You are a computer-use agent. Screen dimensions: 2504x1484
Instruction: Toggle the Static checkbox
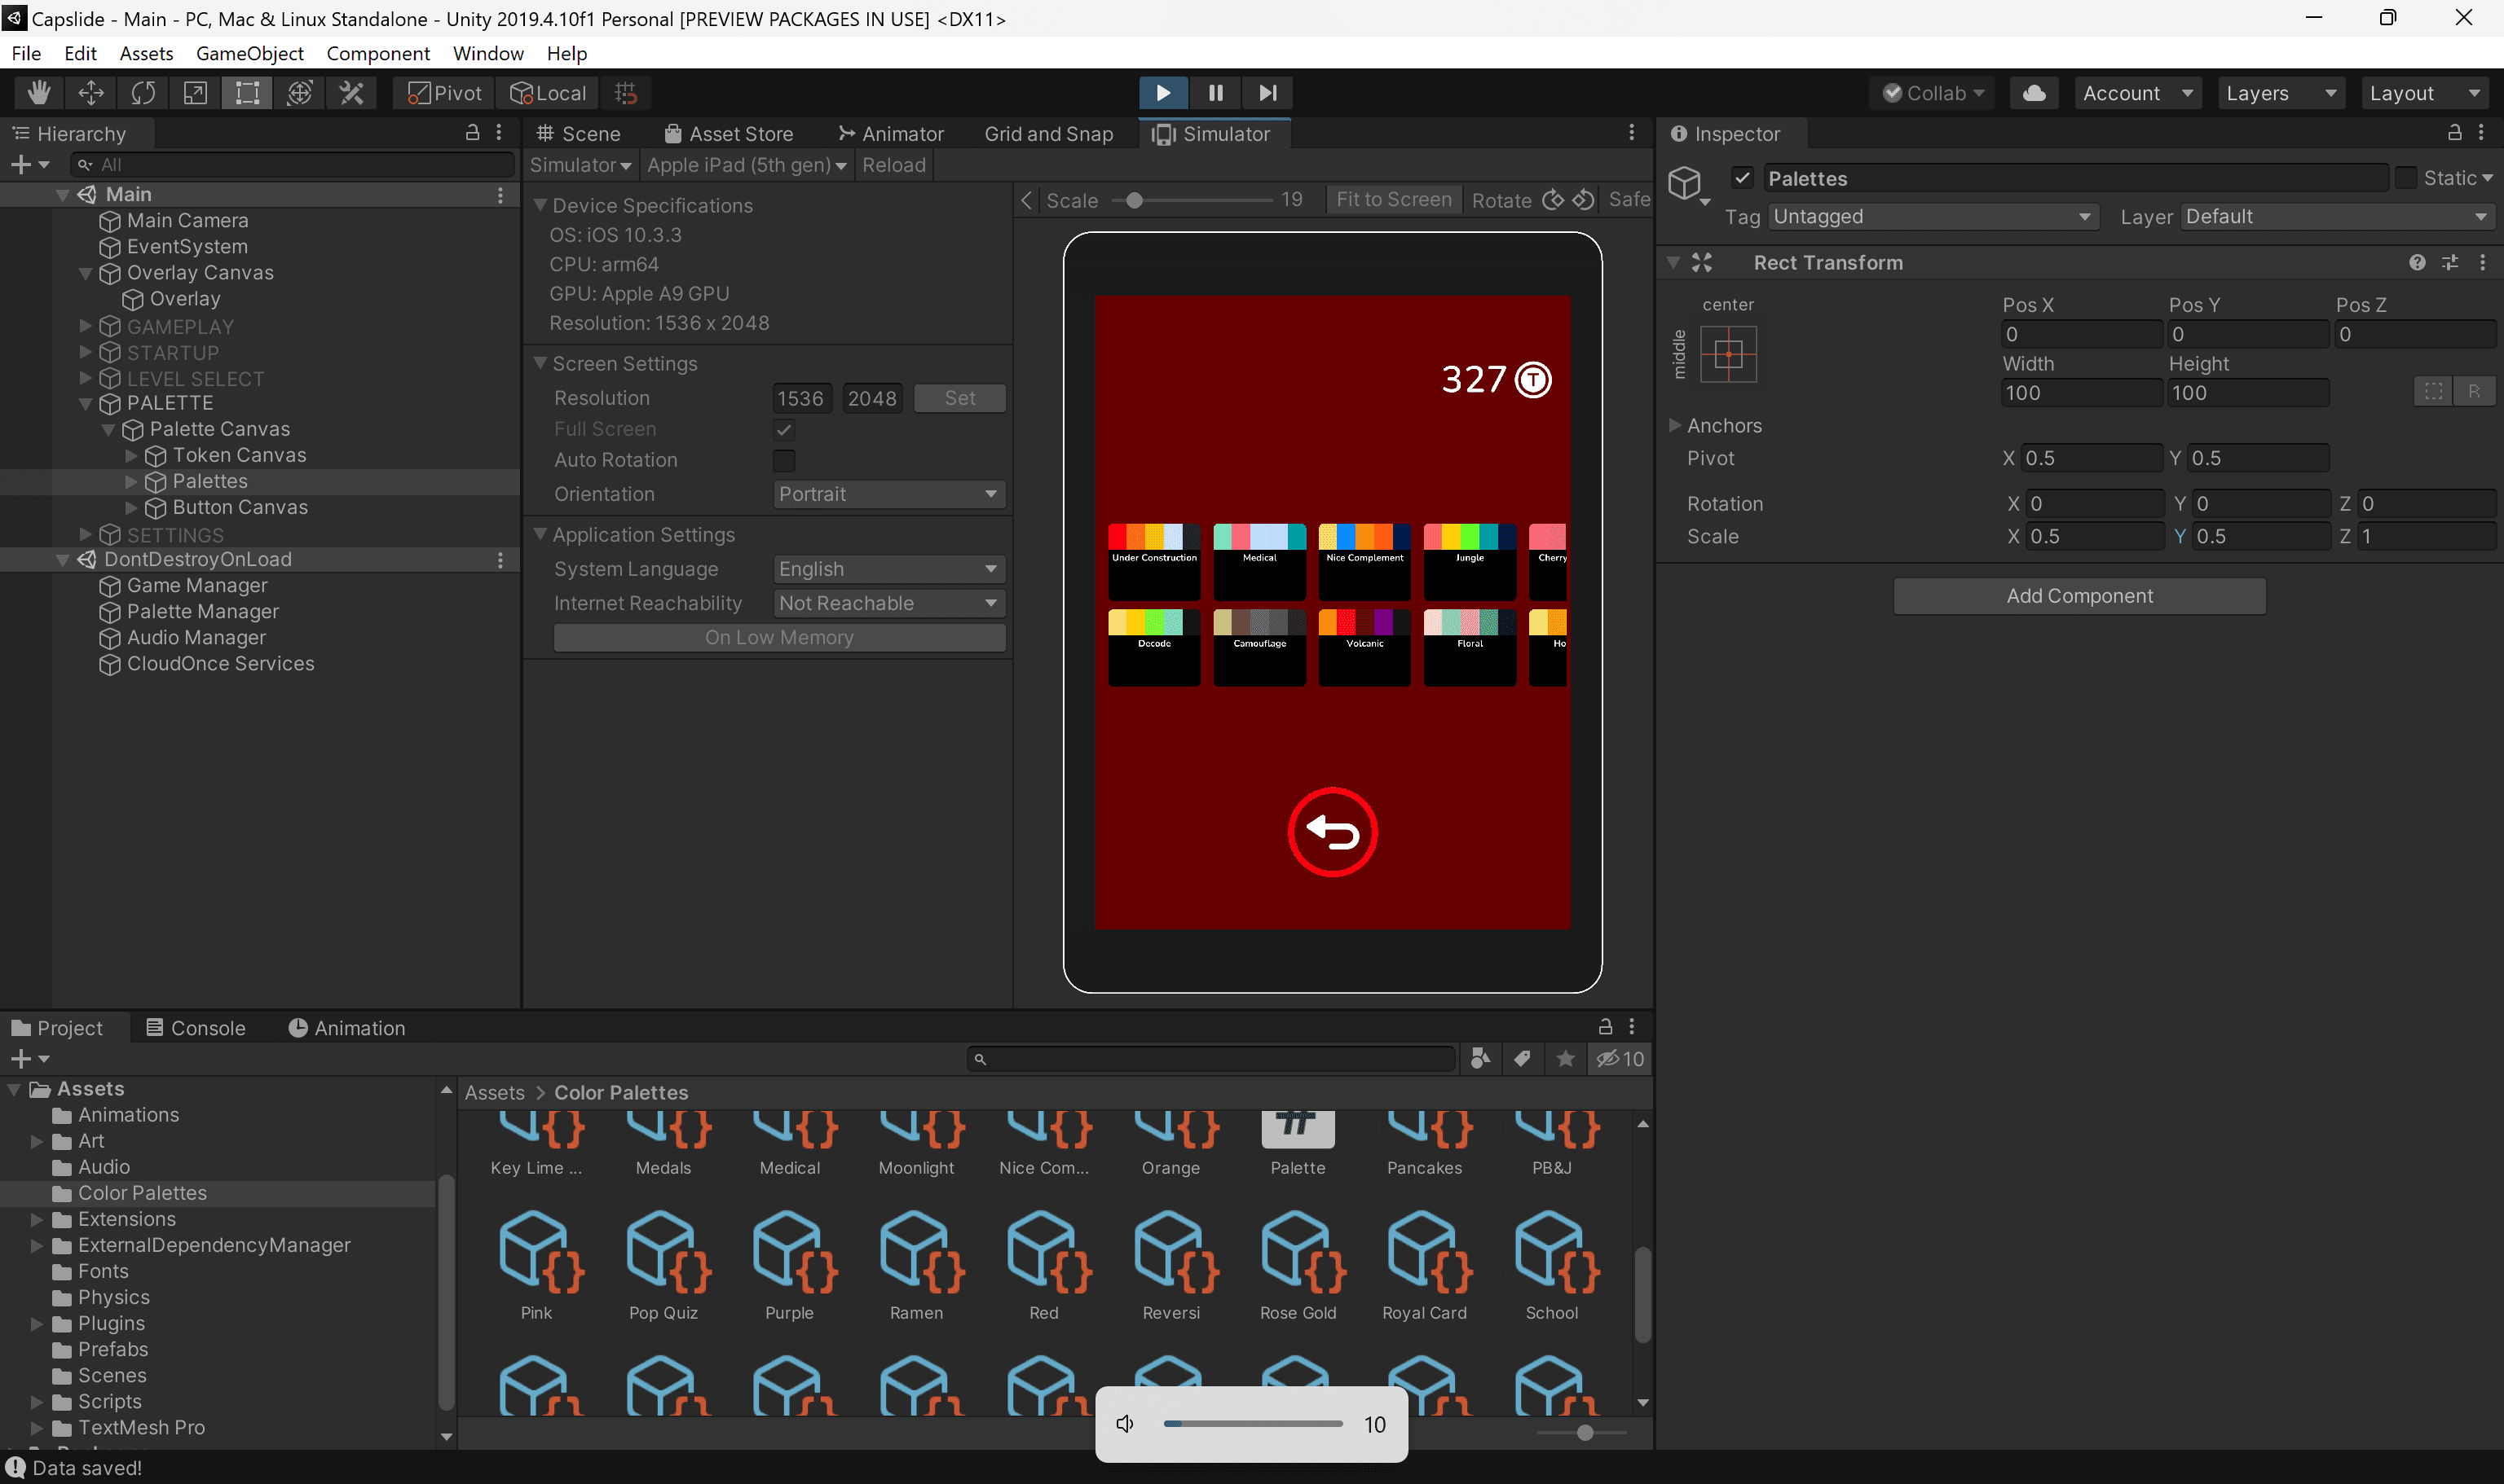coord(2405,178)
